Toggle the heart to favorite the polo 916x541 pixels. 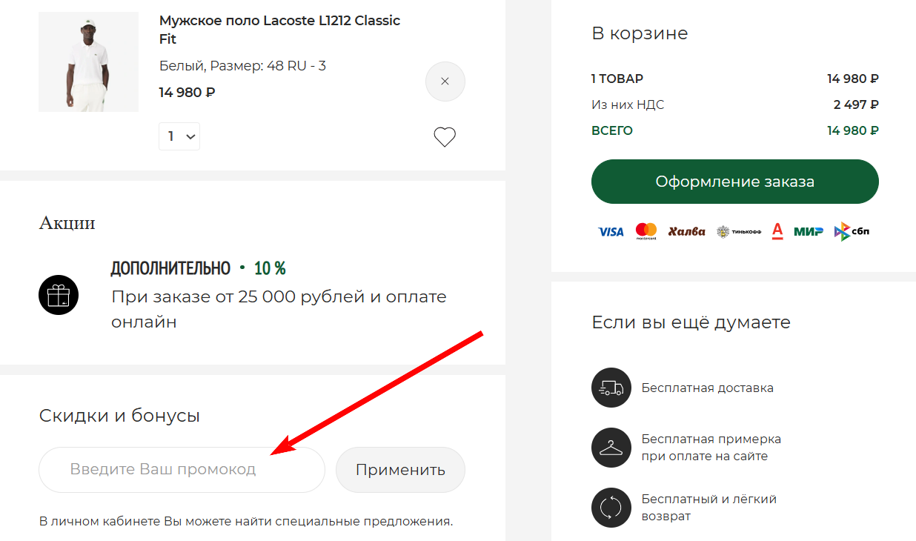click(444, 136)
